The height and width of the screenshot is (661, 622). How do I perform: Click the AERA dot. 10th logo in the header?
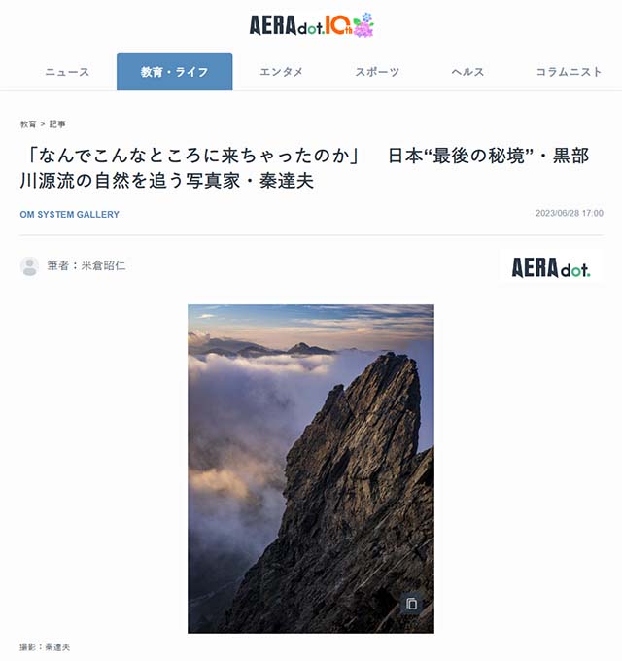pos(311,25)
